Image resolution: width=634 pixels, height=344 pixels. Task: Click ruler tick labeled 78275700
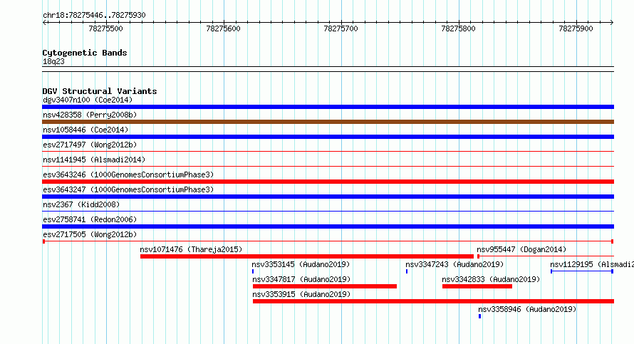(341, 28)
